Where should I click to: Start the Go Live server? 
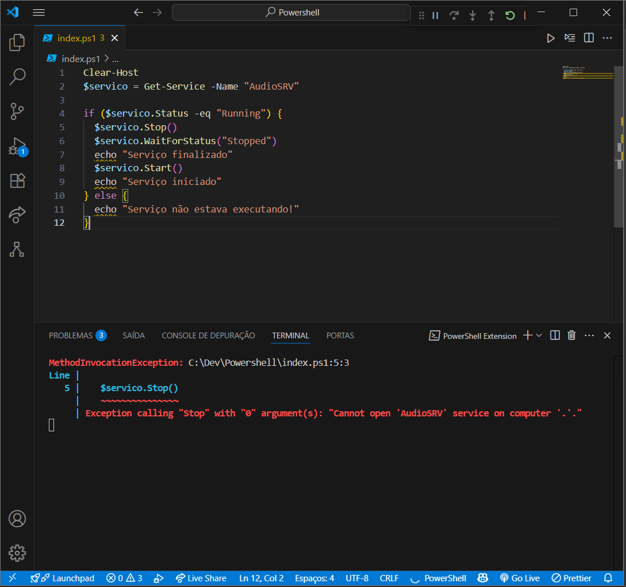[x=520, y=578]
